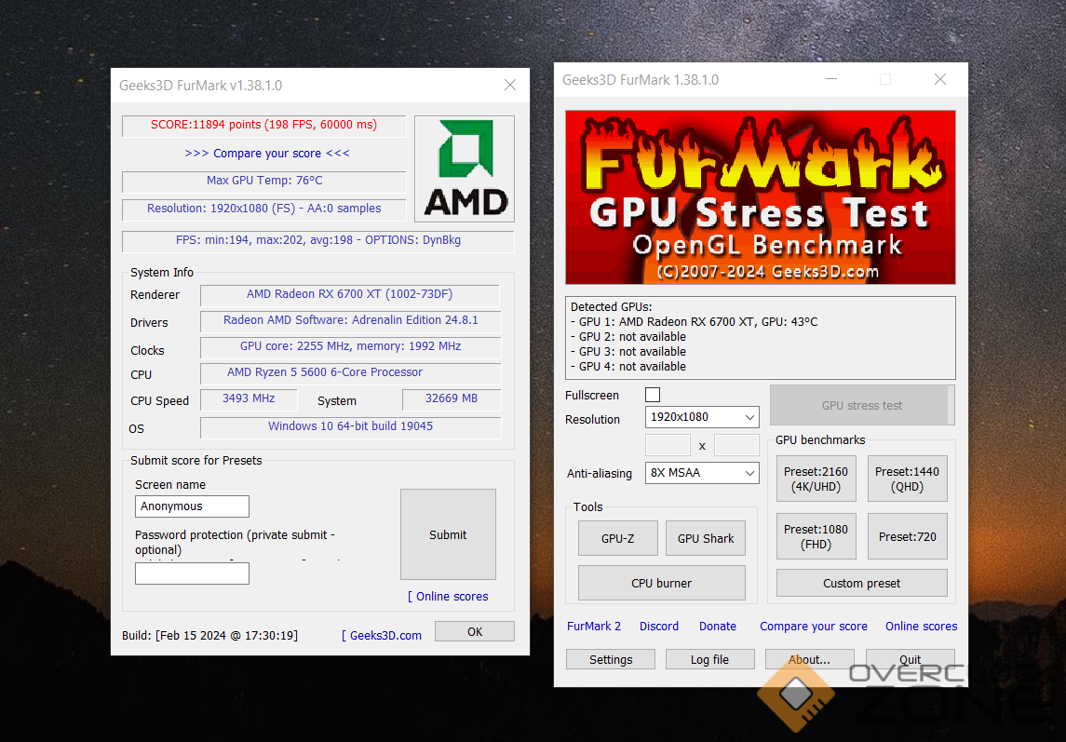Click the Screen name field with Anonymous
Viewport: 1066px width, 742px height.
192,506
